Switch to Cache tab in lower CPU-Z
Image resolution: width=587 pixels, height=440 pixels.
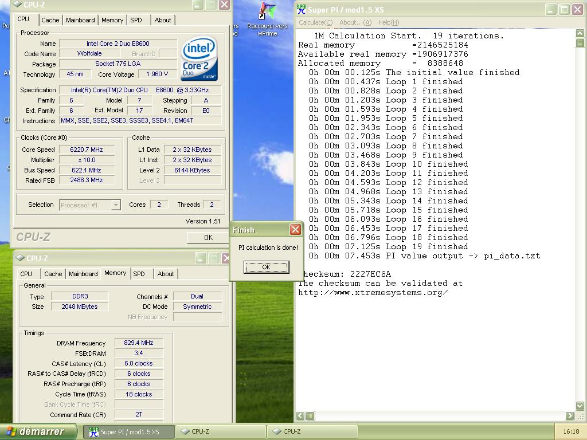[x=53, y=274]
